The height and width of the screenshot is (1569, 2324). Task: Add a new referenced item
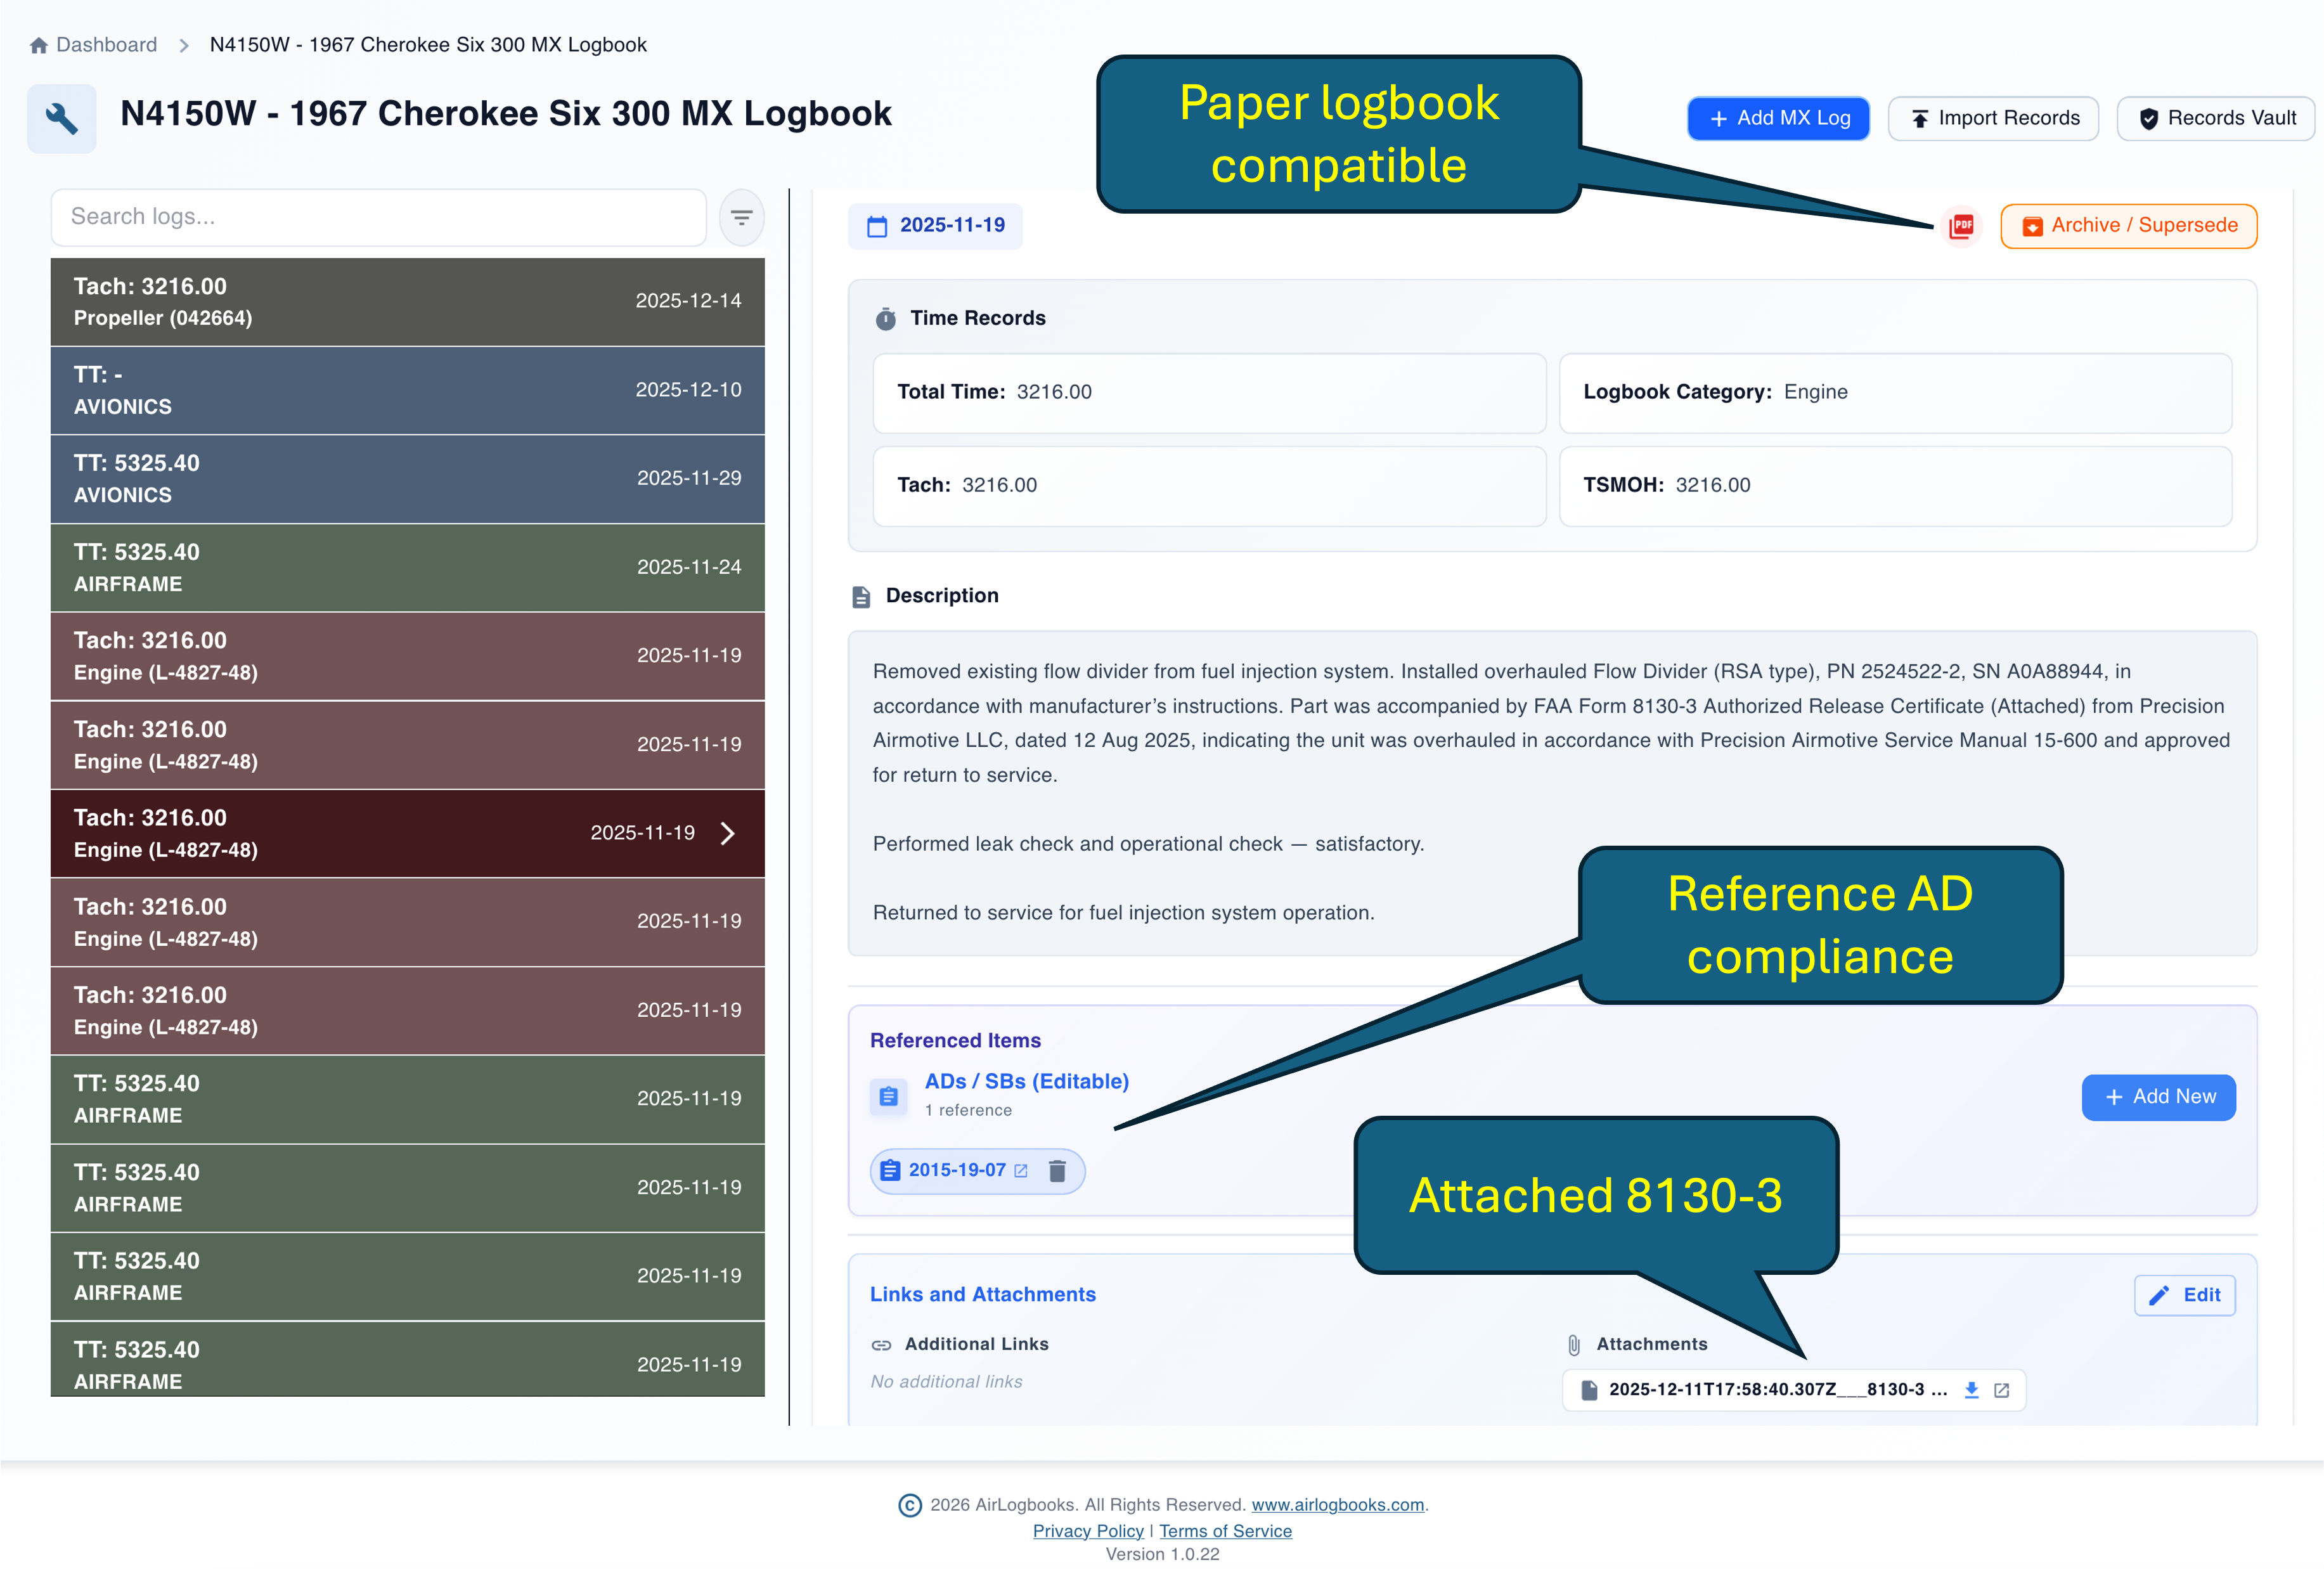[2158, 1096]
